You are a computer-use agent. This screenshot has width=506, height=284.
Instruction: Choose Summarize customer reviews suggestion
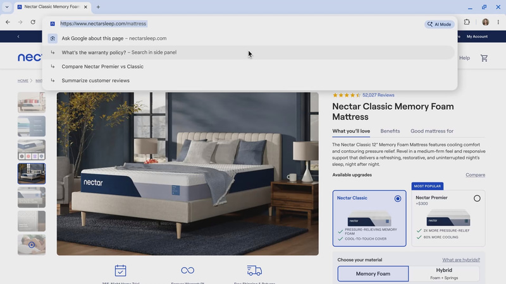point(249,81)
